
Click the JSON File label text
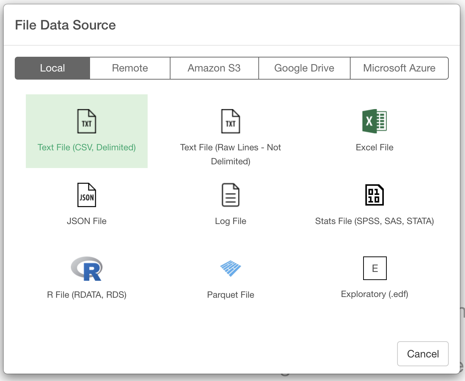pos(86,221)
